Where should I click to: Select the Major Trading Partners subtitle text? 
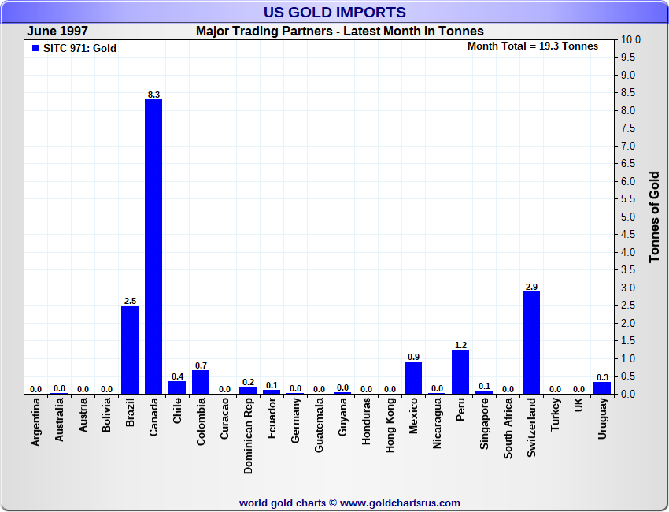[339, 32]
